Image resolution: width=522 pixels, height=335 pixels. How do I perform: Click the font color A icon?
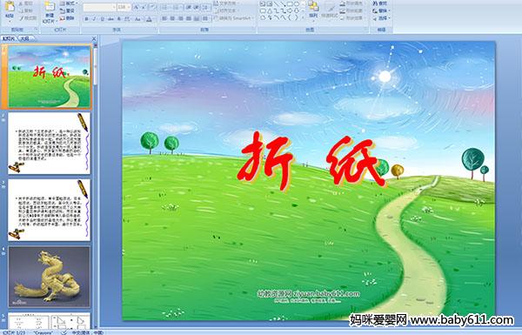pos(149,19)
